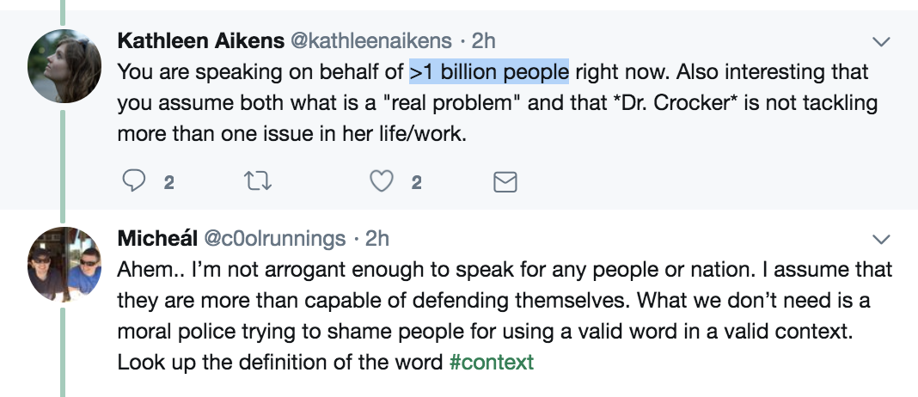Click the like count on Kathleen's tweet
Viewport: 918px width, 397px height.
[x=416, y=182]
